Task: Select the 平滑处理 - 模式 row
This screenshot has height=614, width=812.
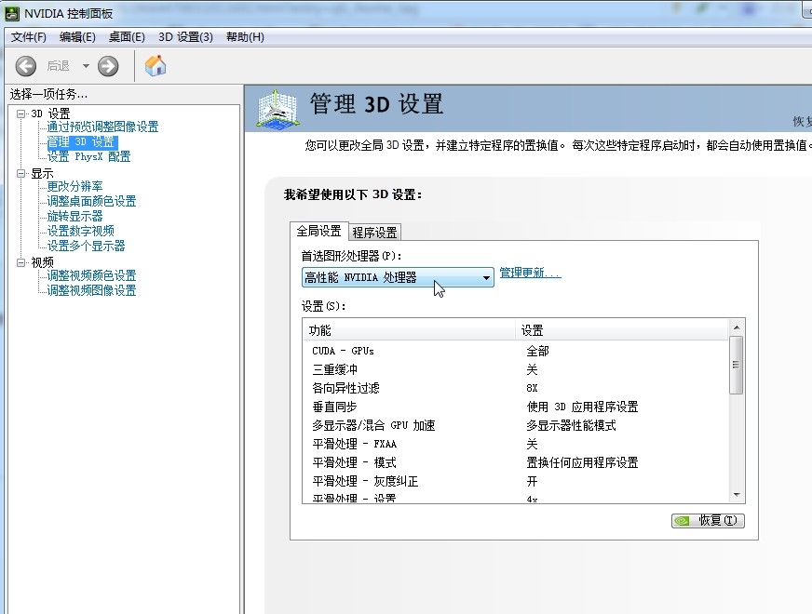Action: point(515,462)
